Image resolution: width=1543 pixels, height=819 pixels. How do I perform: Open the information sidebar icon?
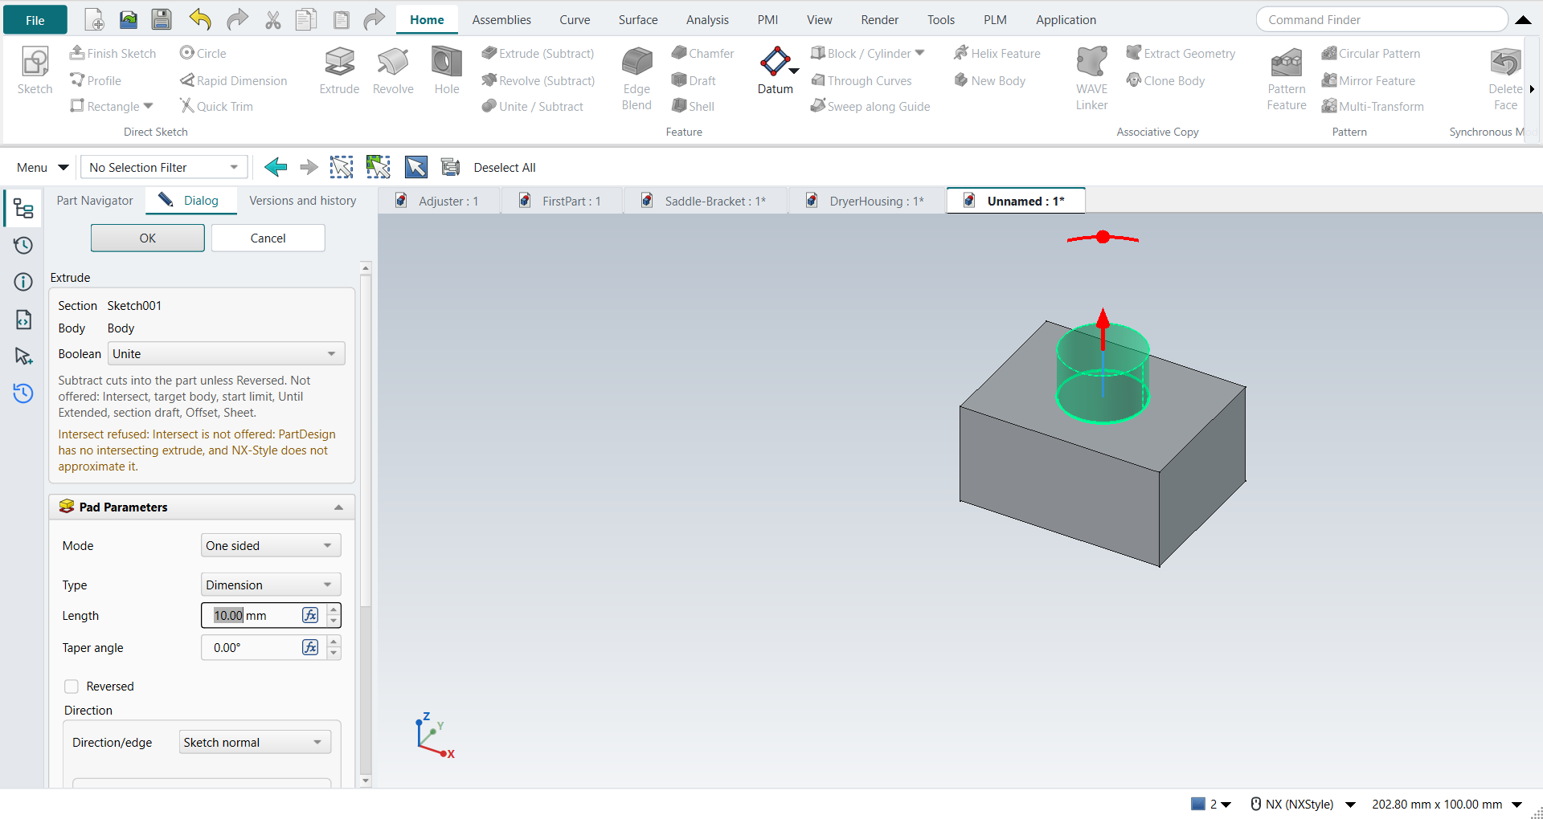[x=23, y=282]
